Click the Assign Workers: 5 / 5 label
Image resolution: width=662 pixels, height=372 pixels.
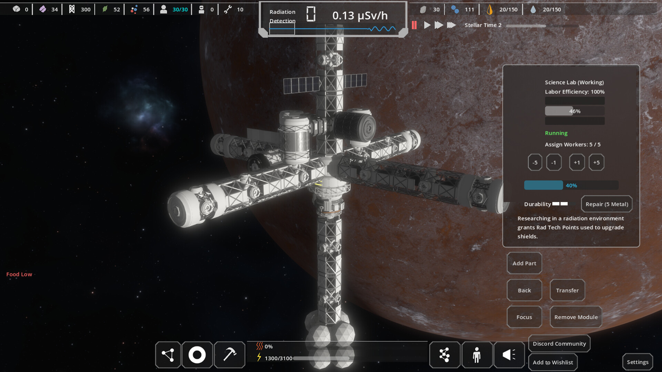pyautogui.click(x=572, y=144)
